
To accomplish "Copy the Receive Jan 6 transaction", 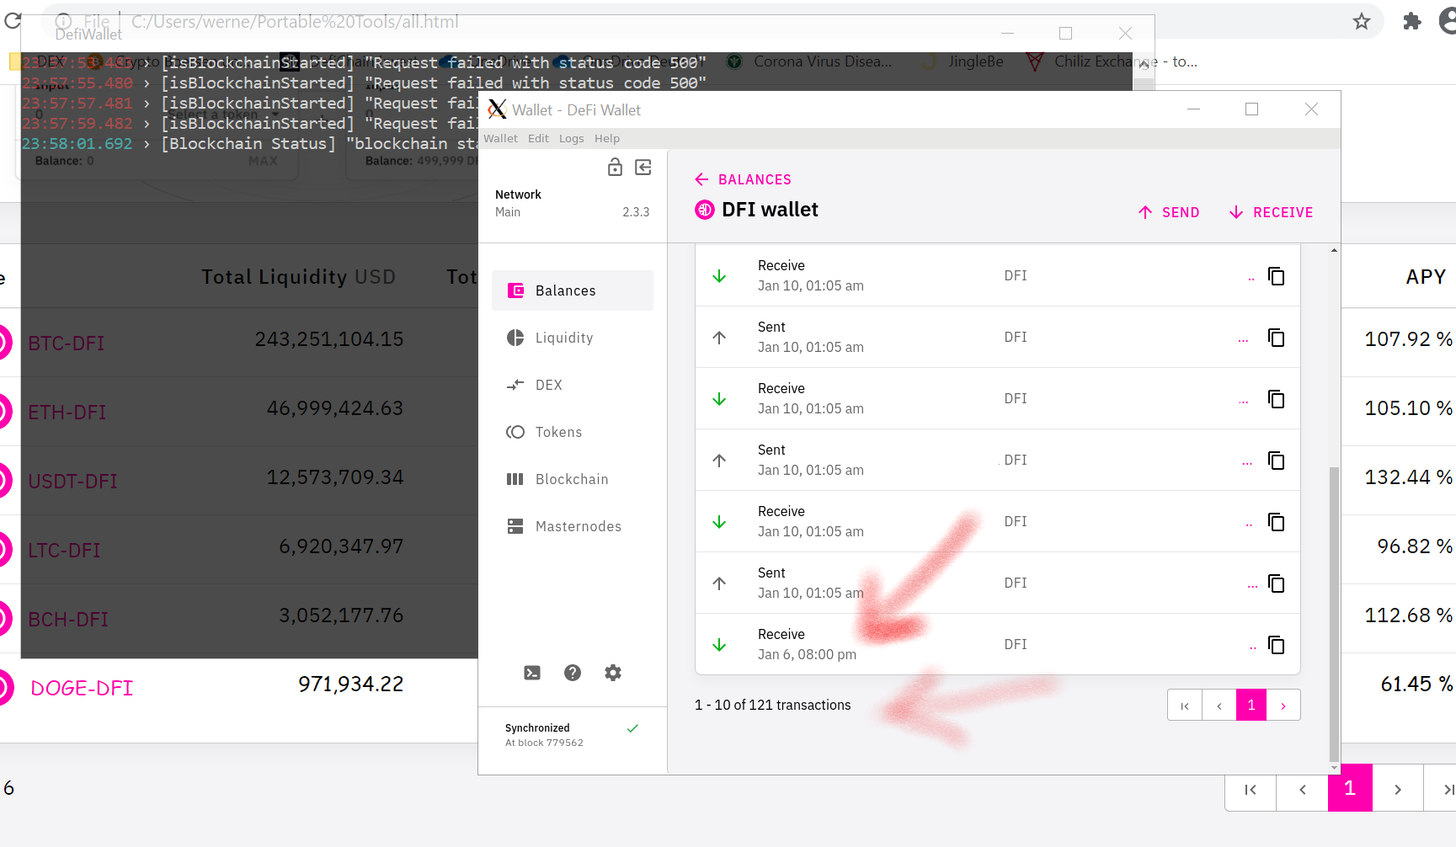I will (x=1276, y=645).
